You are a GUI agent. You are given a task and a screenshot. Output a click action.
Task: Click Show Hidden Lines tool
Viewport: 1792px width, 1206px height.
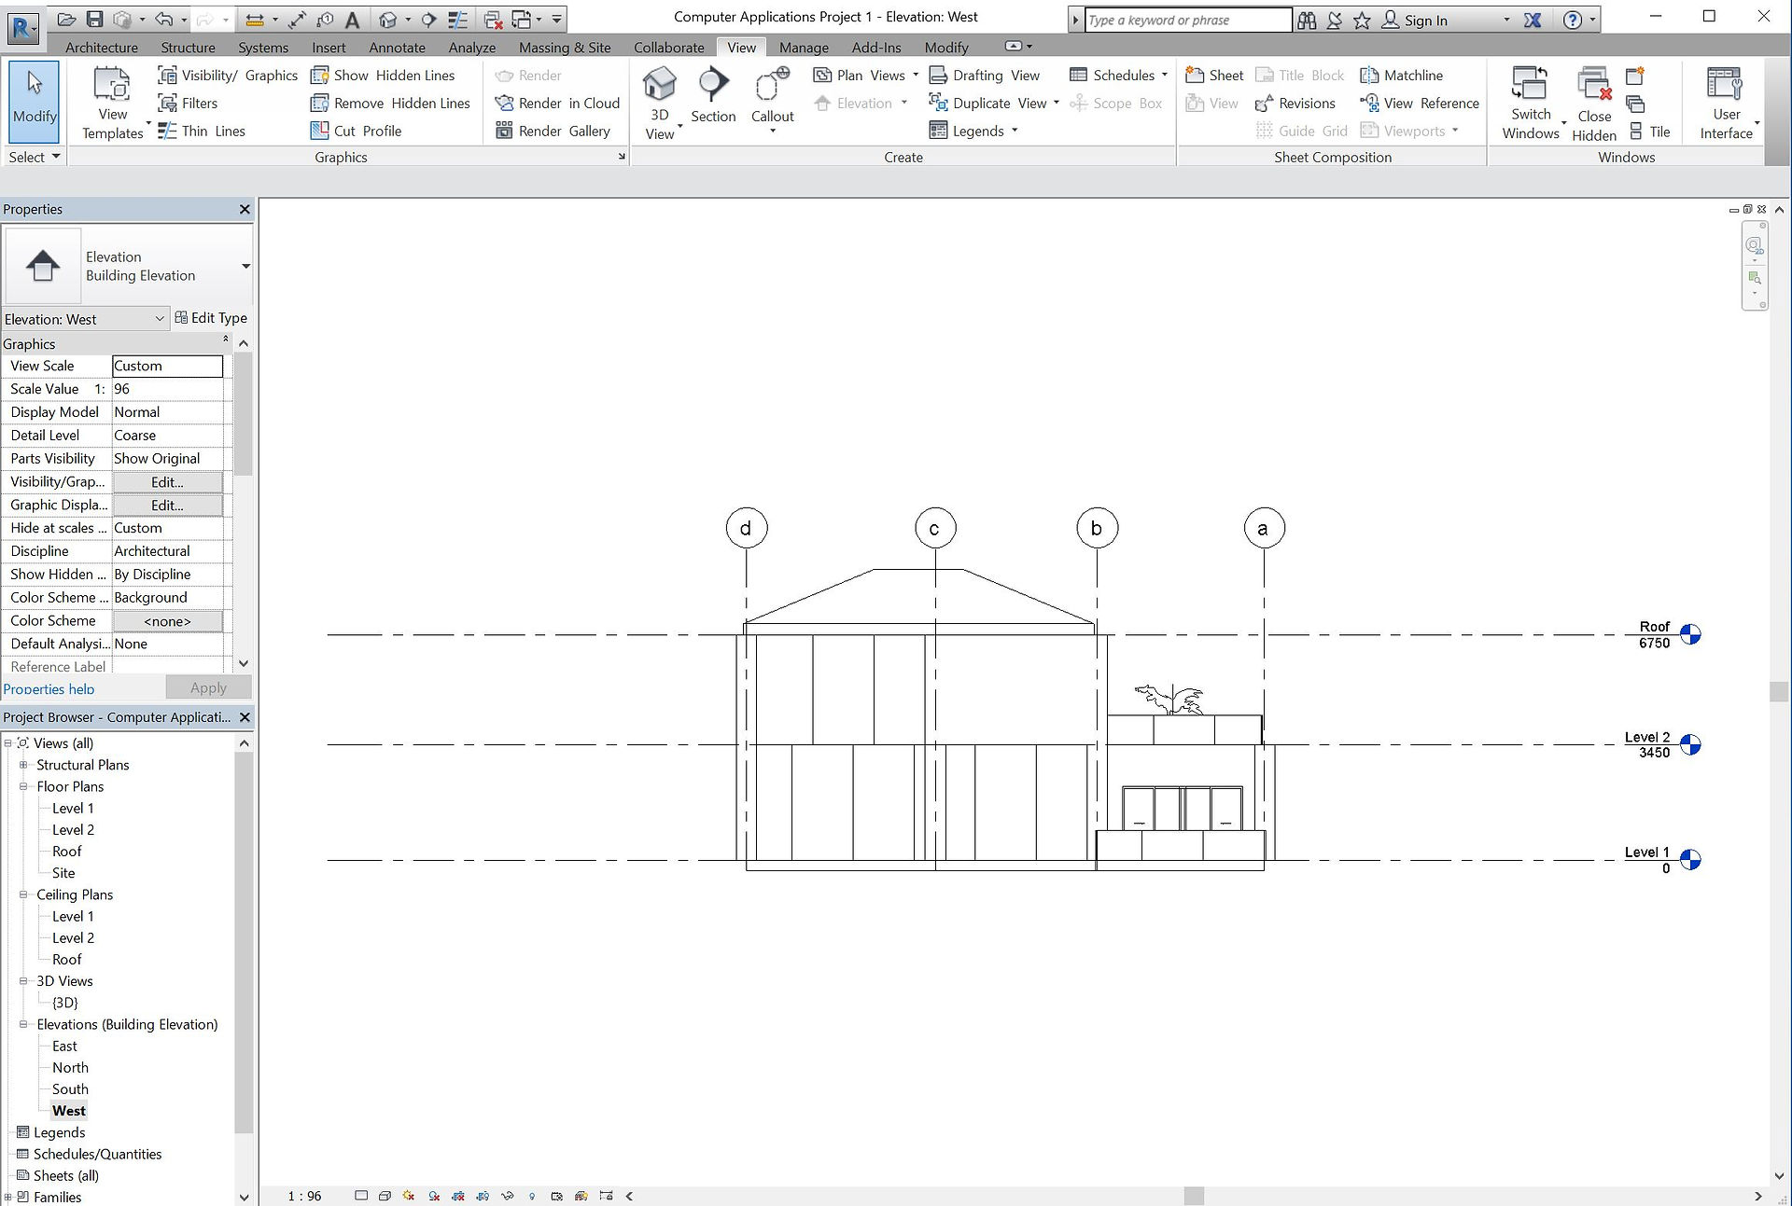(383, 76)
